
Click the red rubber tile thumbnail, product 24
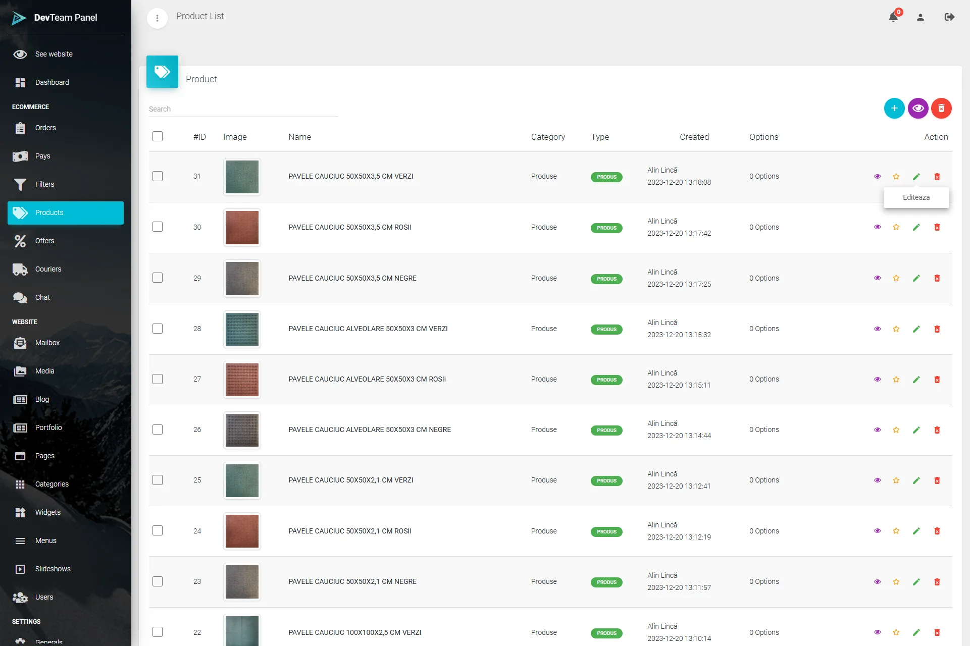coord(242,531)
